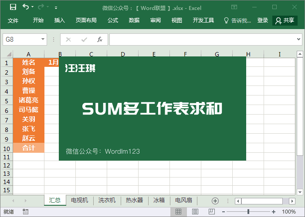
Task: Open the Undo history dropdown arrow
Action: tap(33, 7)
